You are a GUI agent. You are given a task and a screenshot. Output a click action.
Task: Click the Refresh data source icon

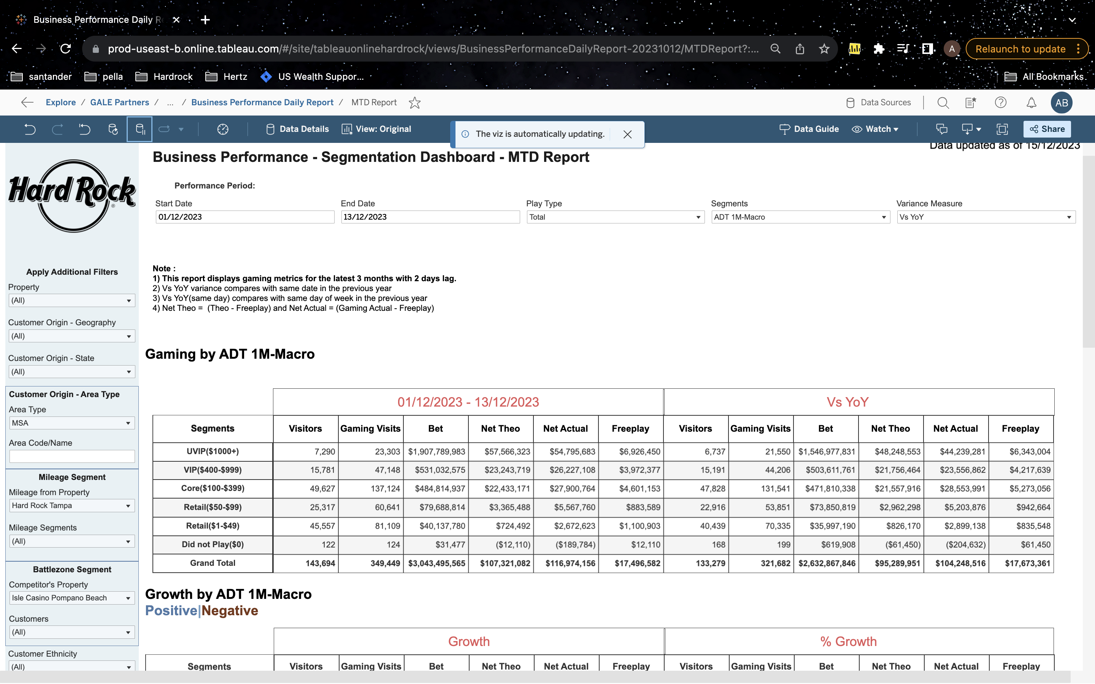113,129
